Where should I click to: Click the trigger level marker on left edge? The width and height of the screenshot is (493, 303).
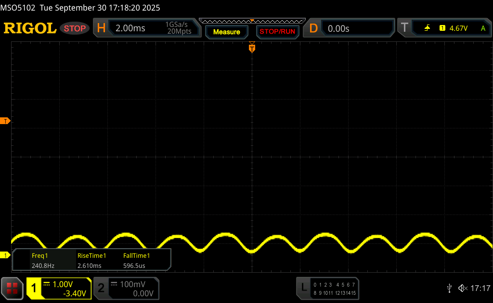5,121
